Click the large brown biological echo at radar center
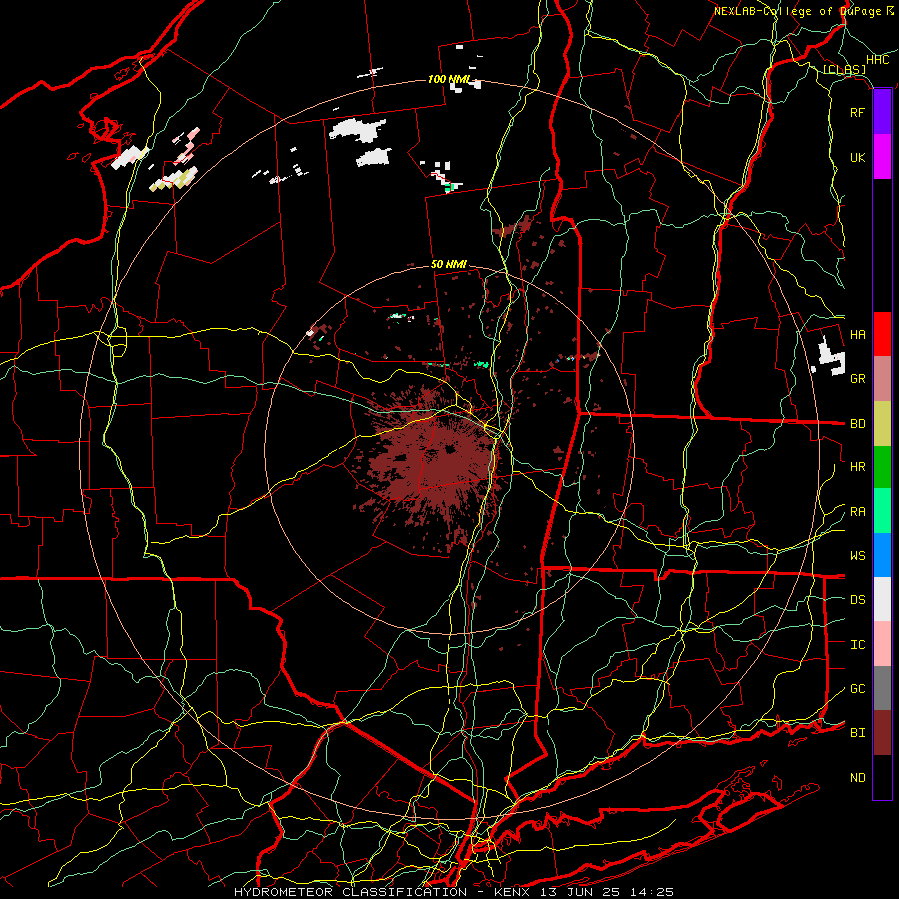 [433, 467]
